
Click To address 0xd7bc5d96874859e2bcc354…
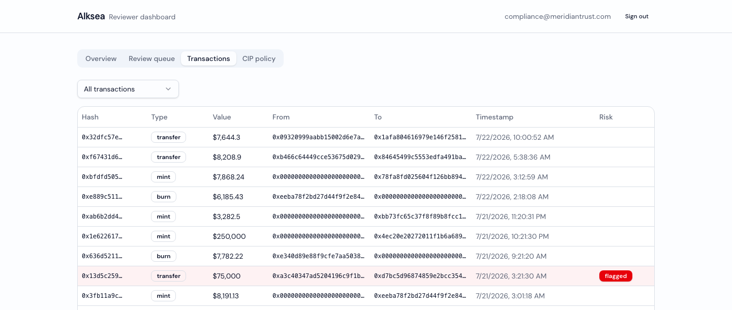click(420, 276)
